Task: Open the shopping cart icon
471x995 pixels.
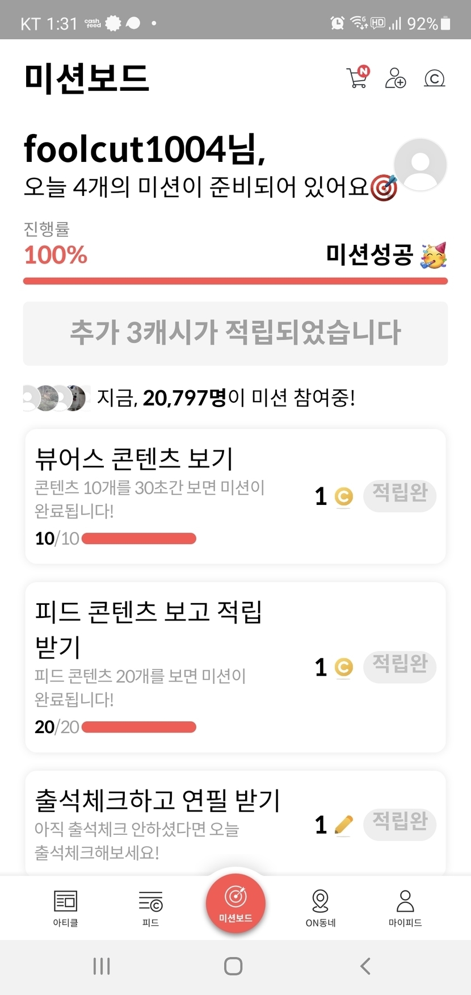Action: (x=357, y=78)
